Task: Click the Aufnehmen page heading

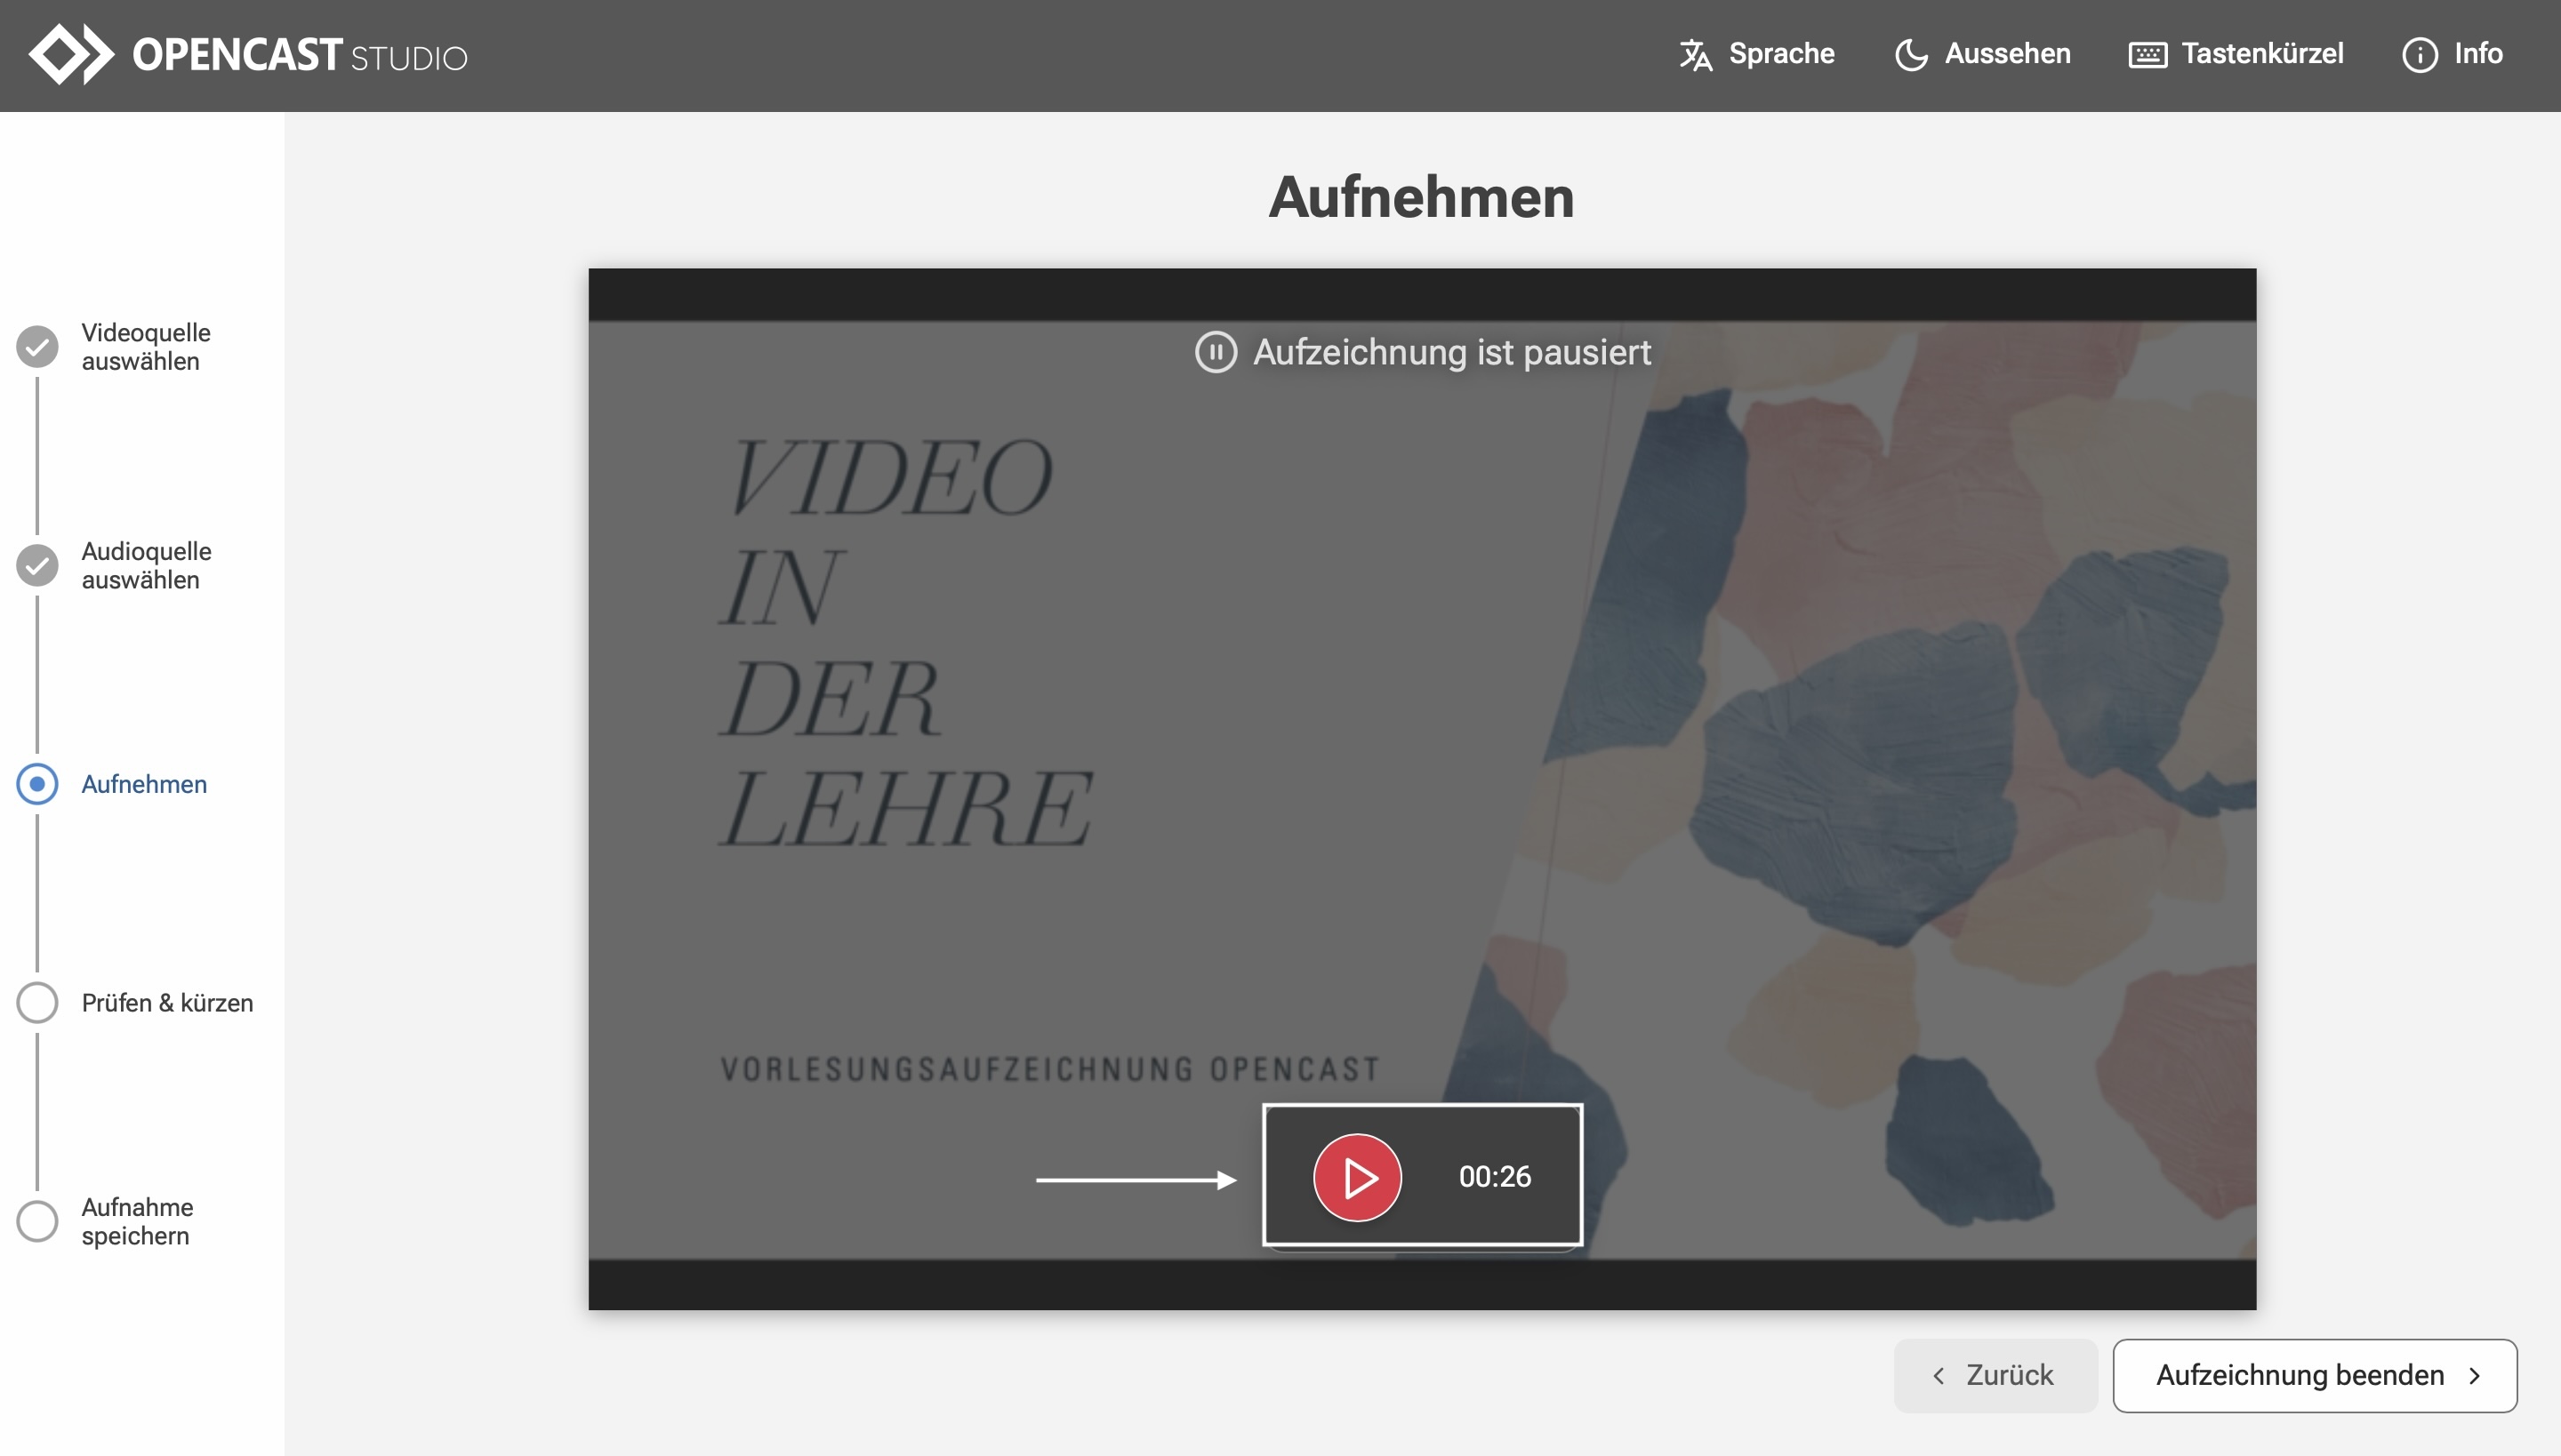Action: click(1422, 197)
